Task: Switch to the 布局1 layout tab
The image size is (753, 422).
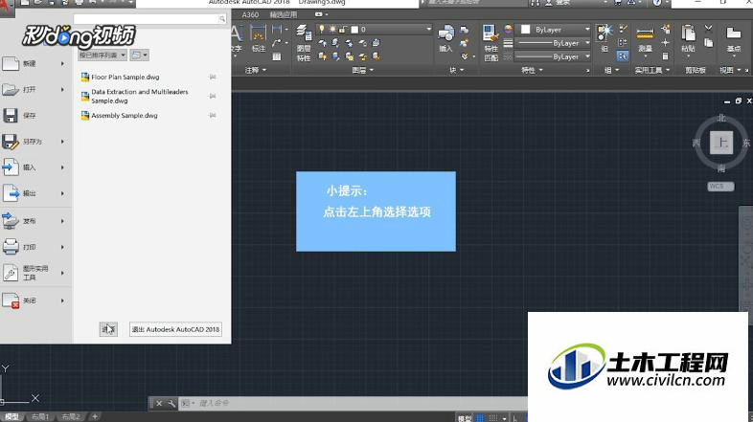Action: tap(40, 416)
